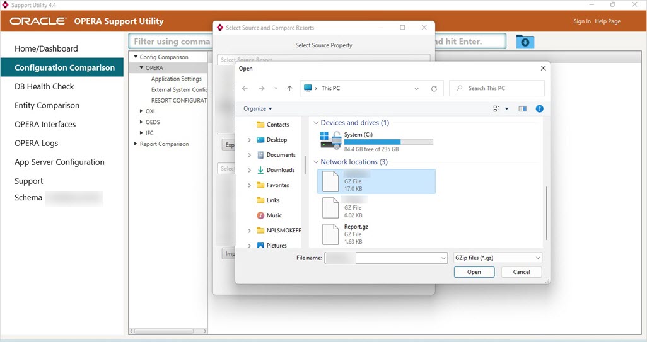Open Support in sidebar
Screen dimensions: 647x342
point(28,181)
